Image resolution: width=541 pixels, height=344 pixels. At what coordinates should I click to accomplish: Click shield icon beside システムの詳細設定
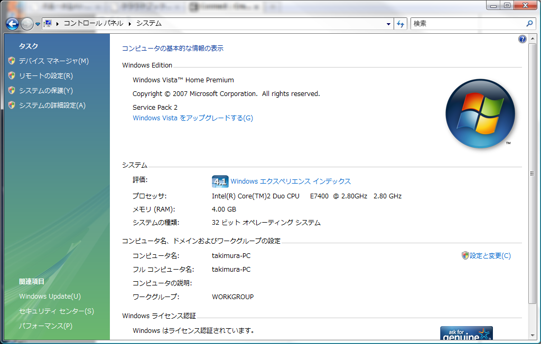click(x=12, y=105)
